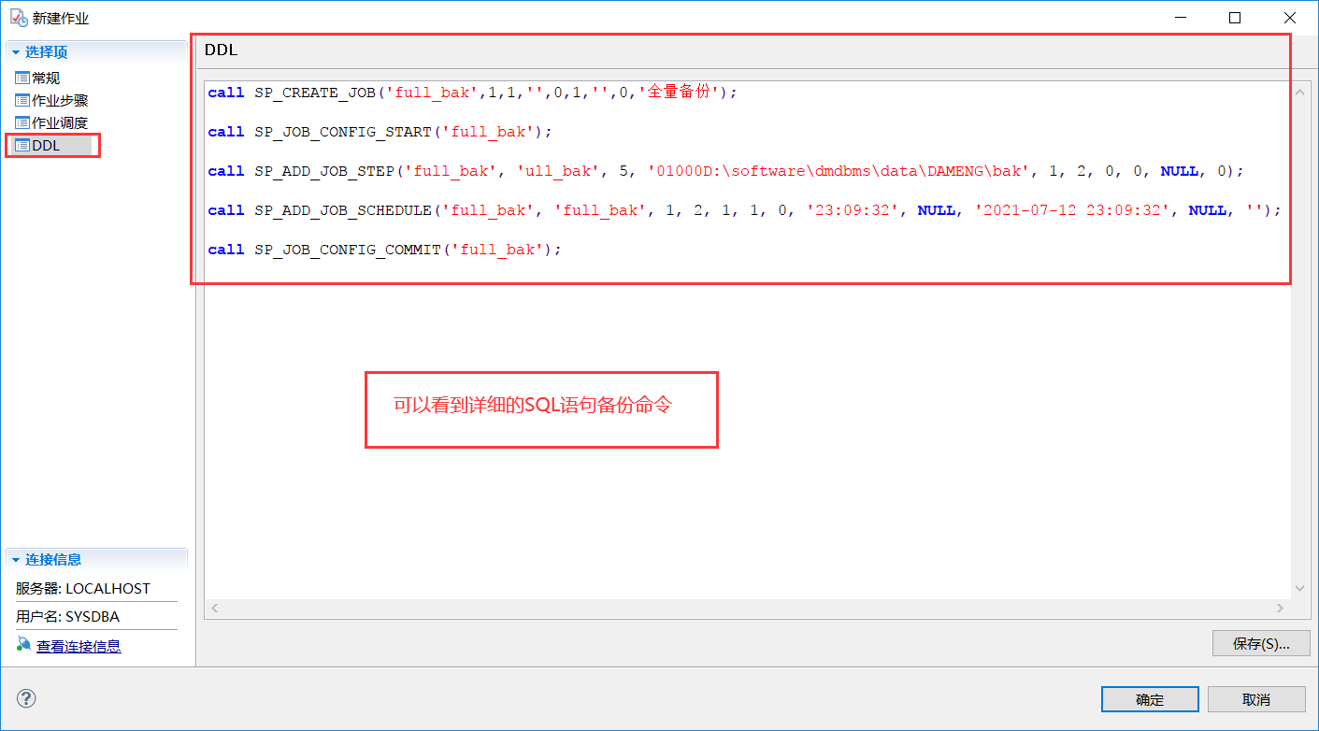Click the connection info icon beside 查看连接信息
Viewport: 1319px width, 731px height.
click(x=24, y=645)
